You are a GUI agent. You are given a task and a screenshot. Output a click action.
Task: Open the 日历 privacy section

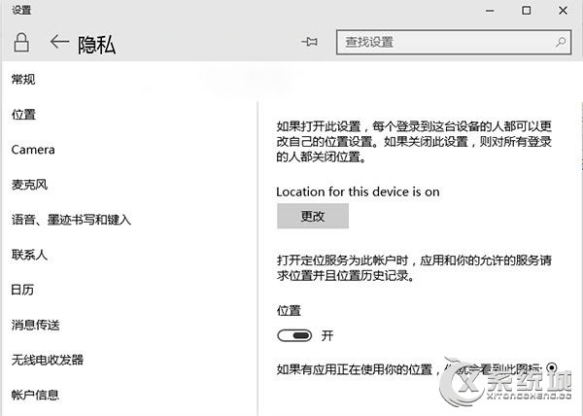pos(22,290)
